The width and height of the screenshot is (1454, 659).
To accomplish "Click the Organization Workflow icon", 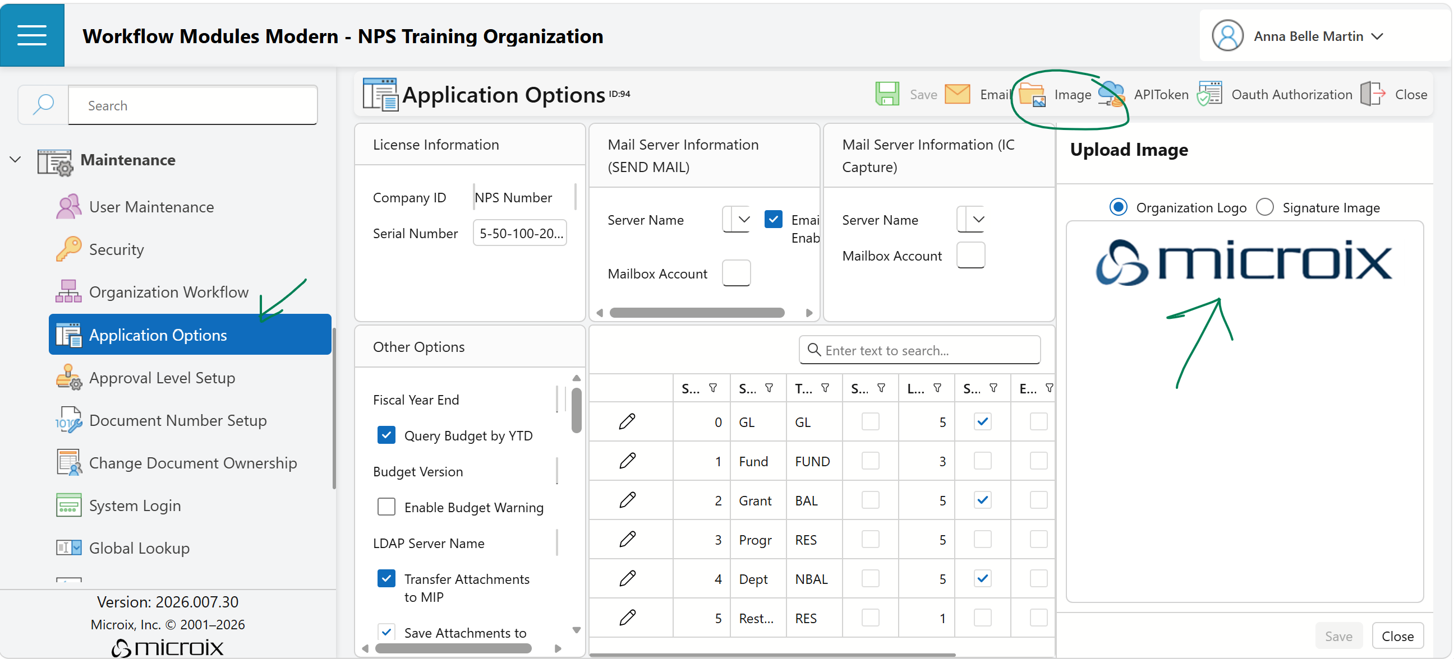I will 68,291.
